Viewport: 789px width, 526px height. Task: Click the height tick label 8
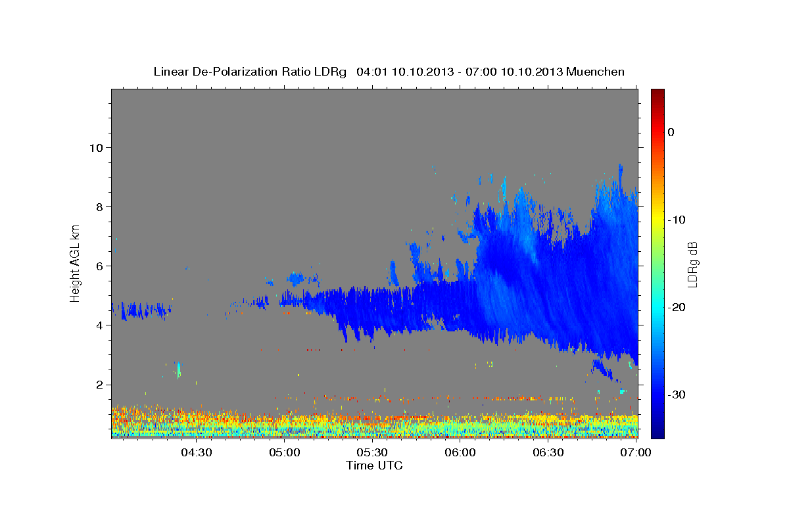pos(99,206)
